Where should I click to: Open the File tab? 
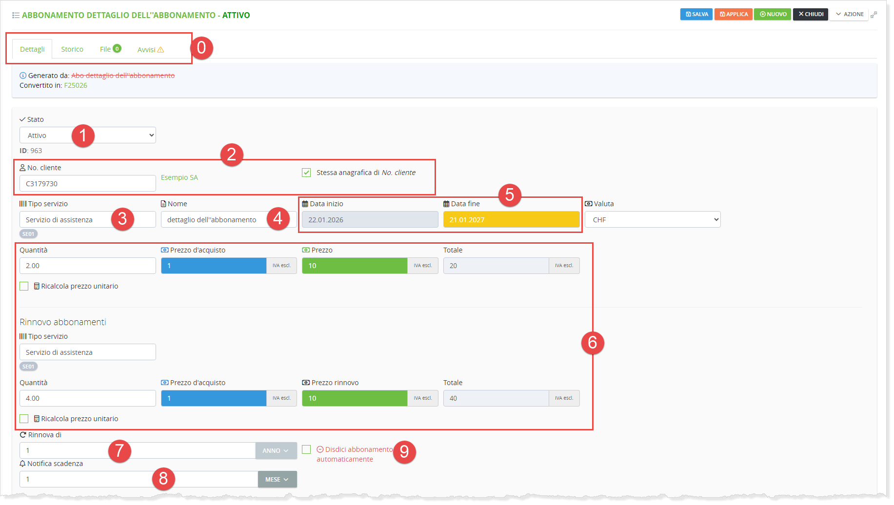tap(105, 49)
